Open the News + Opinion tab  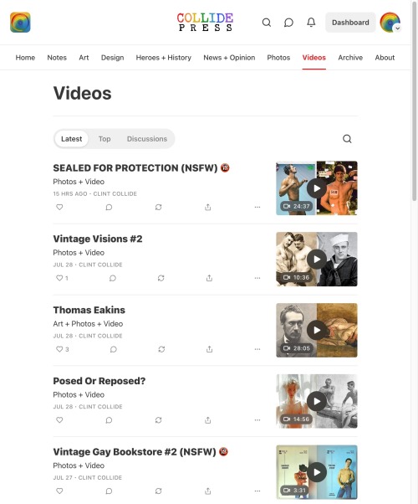(x=229, y=58)
